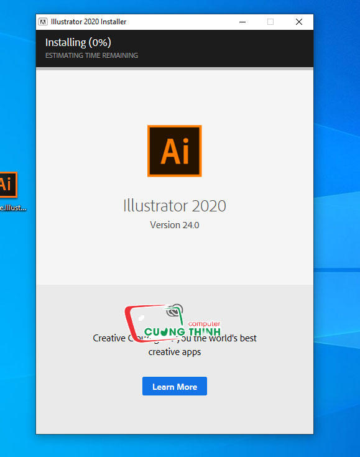
Task: Click the "Illustrator 2020 Installer" window title
Action: (89, 22)
